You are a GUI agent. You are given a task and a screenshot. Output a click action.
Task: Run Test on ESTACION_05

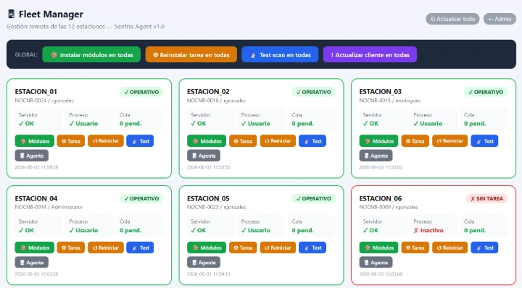312,247
